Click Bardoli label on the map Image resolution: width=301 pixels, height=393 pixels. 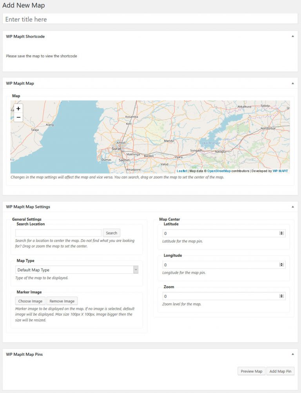(149, 156)
